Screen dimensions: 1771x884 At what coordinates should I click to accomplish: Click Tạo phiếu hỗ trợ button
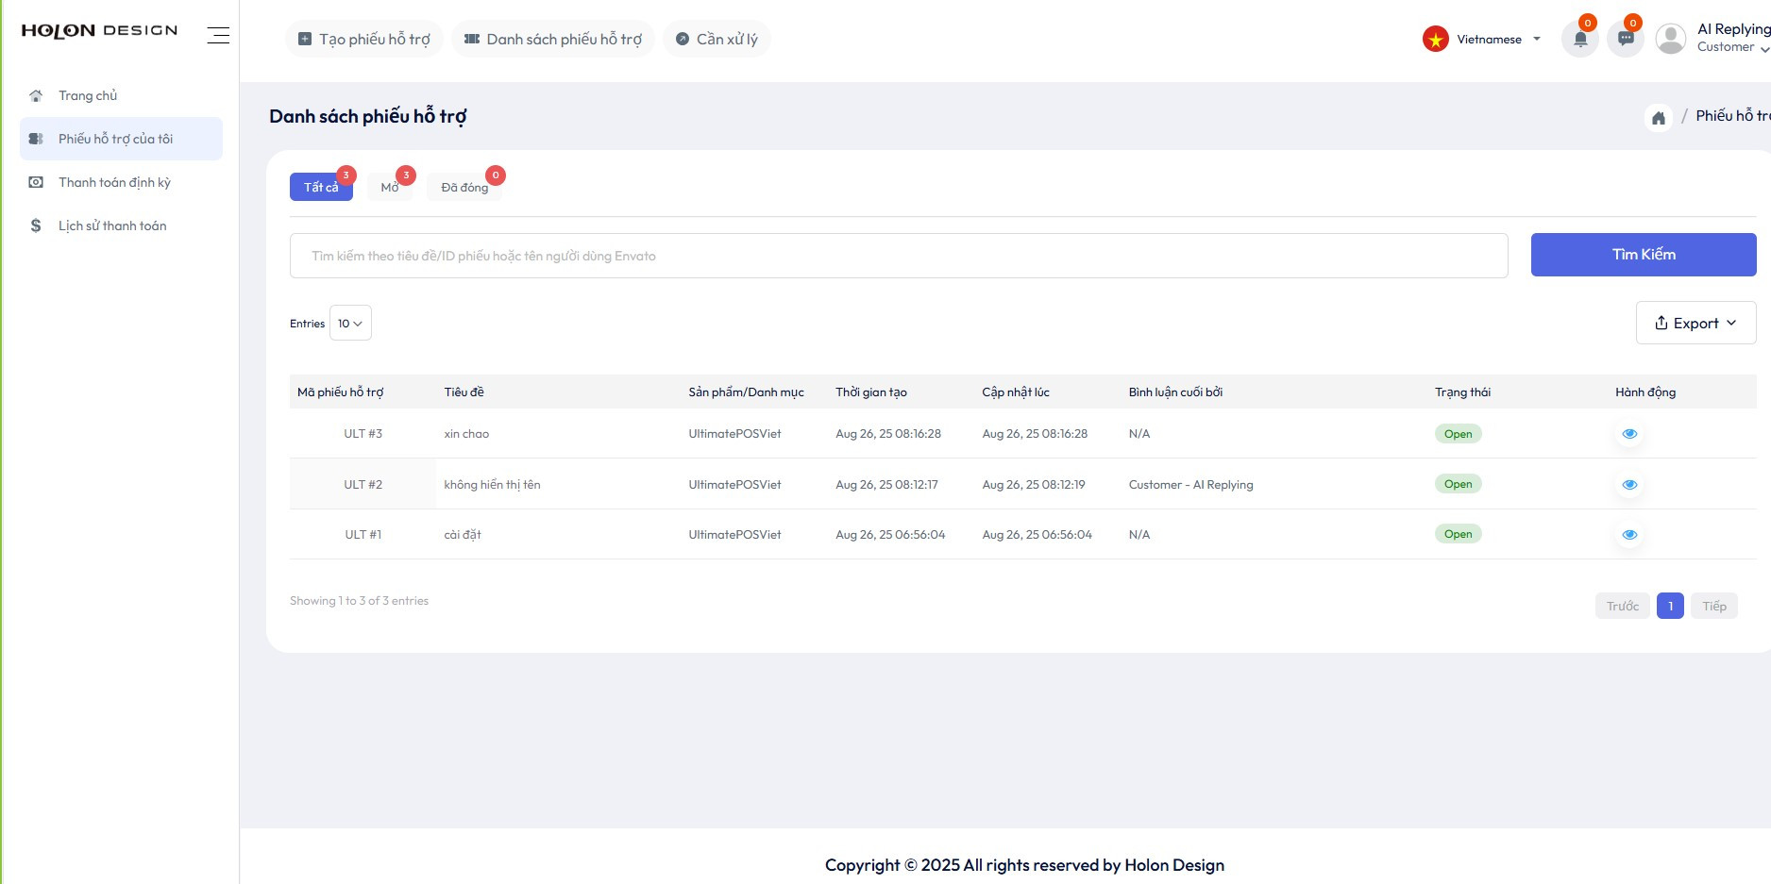tap(364, 40)
